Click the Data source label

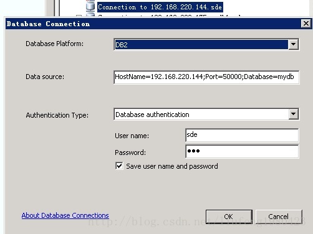(x=45, y=77)
